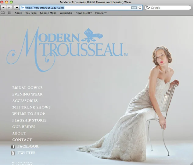
Task: Open the Bridal Gowns page
Action: click(27, 88)
